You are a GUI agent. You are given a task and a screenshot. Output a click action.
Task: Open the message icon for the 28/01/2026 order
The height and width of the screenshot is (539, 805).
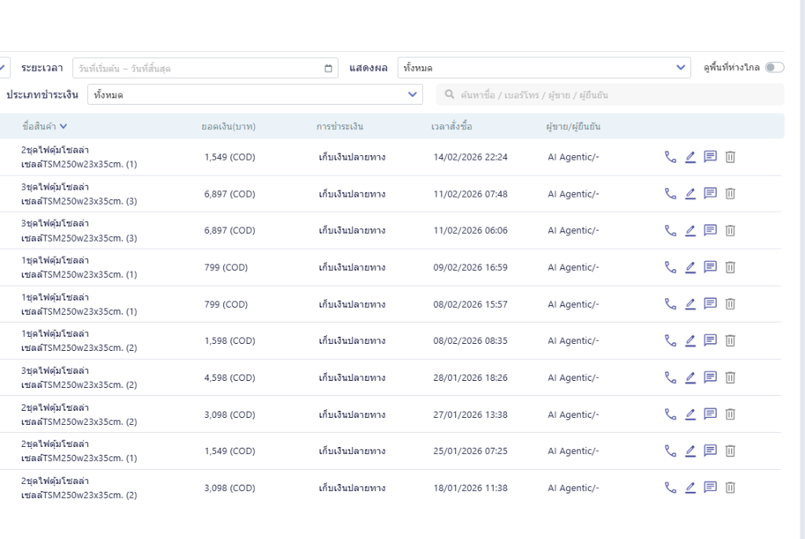pyautogui.click(x=711, y=378)
